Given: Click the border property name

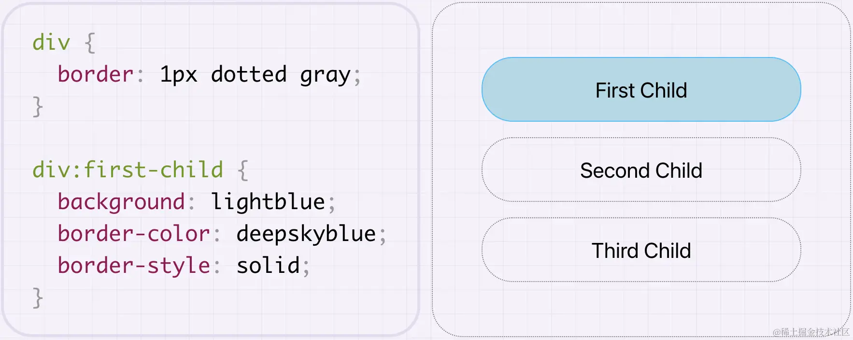Looking at the screenshot, I should tap(96, 74).
